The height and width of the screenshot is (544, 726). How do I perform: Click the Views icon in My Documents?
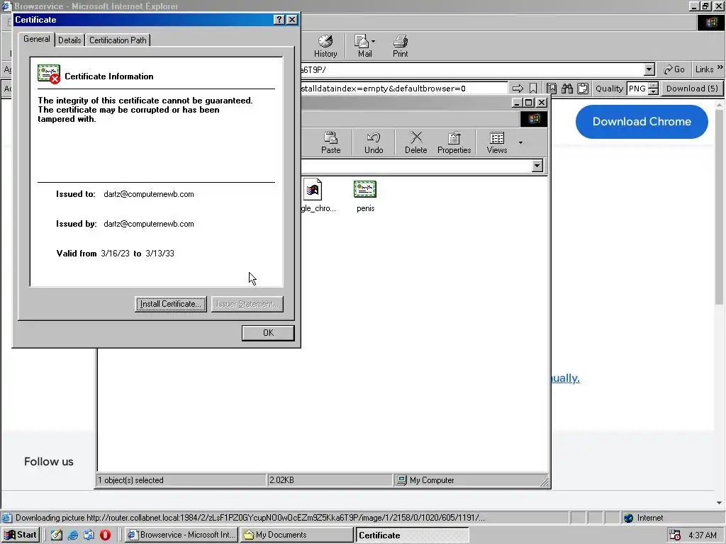497,142
